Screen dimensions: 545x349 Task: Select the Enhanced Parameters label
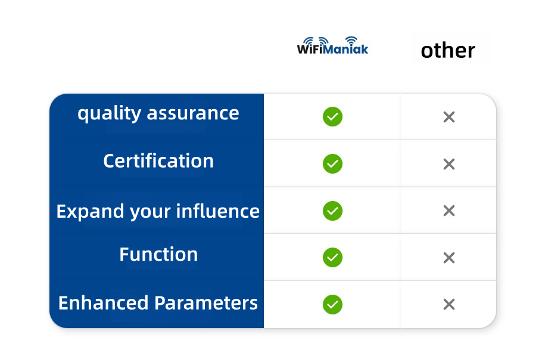[158, 302]
